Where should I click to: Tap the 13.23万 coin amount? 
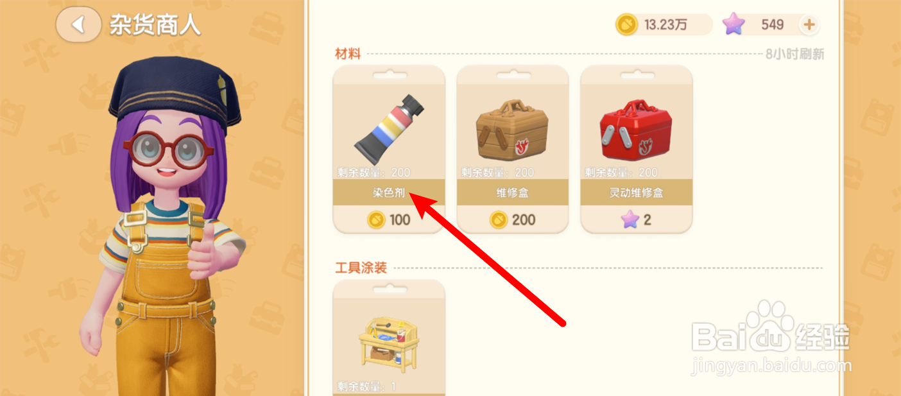(x=665, y=25)
